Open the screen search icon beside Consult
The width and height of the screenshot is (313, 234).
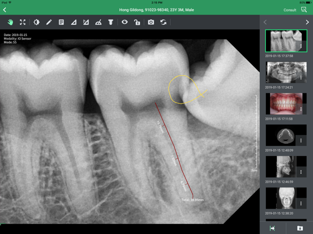[304, 10]
